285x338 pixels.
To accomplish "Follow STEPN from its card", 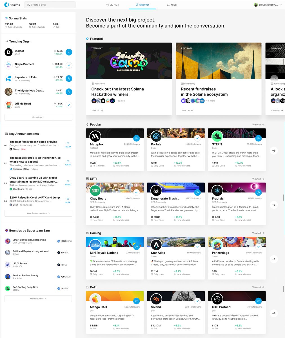I will click(x=258, y=138).
